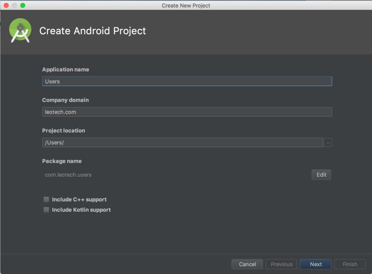Click the Application name field containing Users
The width and height of the screenshot is (372, 274).
[x=187, y=81]
